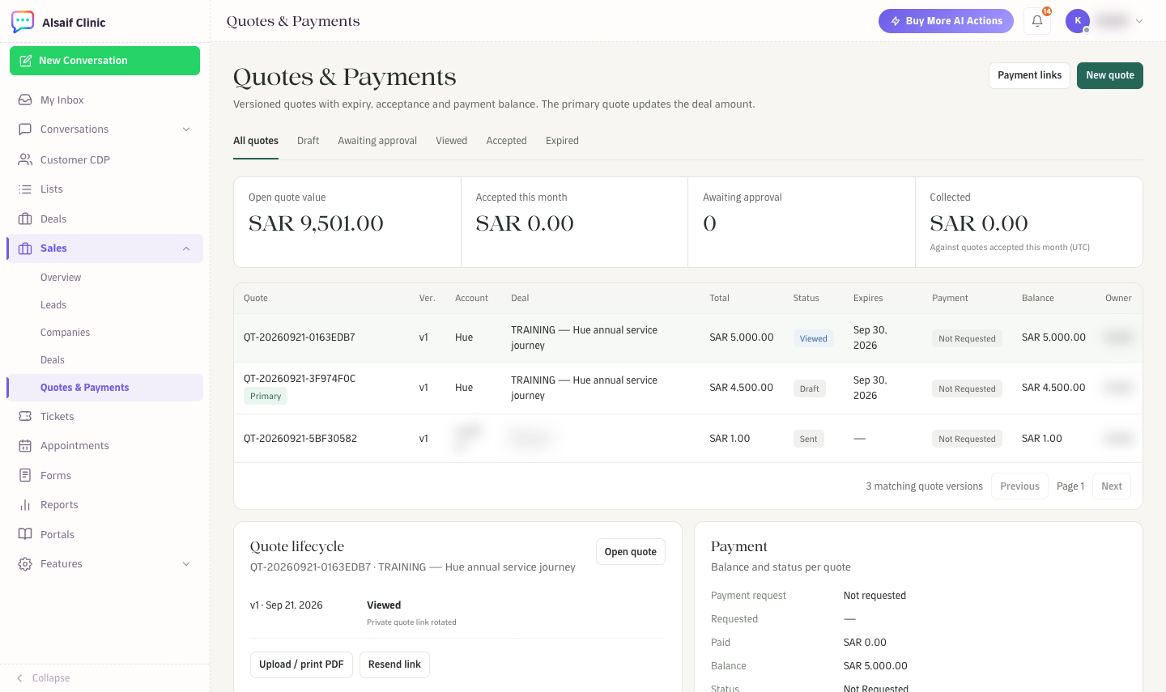Click the Features gear icon

25,564
